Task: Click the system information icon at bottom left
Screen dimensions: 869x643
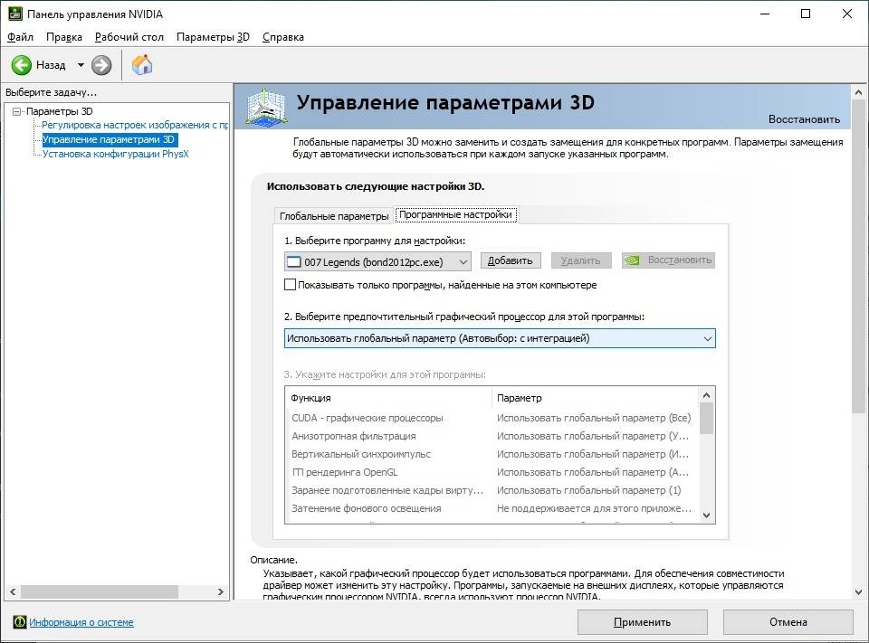Action: tap(19, 622)
